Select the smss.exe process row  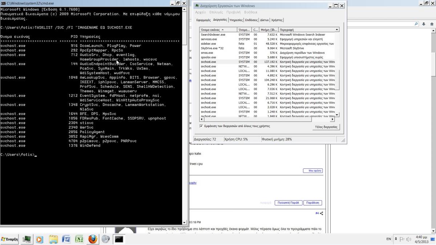pyautogui.click(x=267, y=53)
